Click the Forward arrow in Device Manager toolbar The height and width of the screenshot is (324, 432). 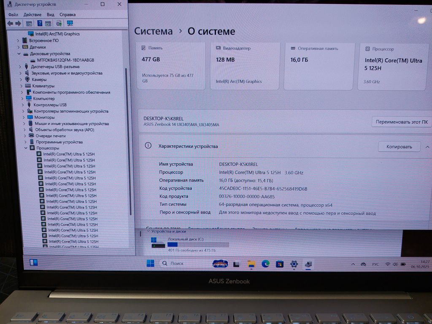(18, 24)
